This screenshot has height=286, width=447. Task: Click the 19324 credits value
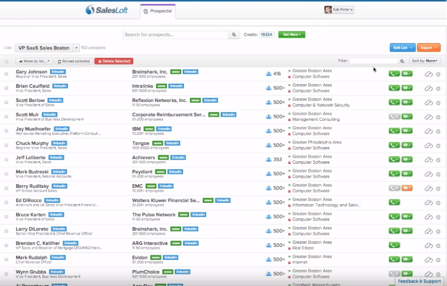[x=266, y=34]
